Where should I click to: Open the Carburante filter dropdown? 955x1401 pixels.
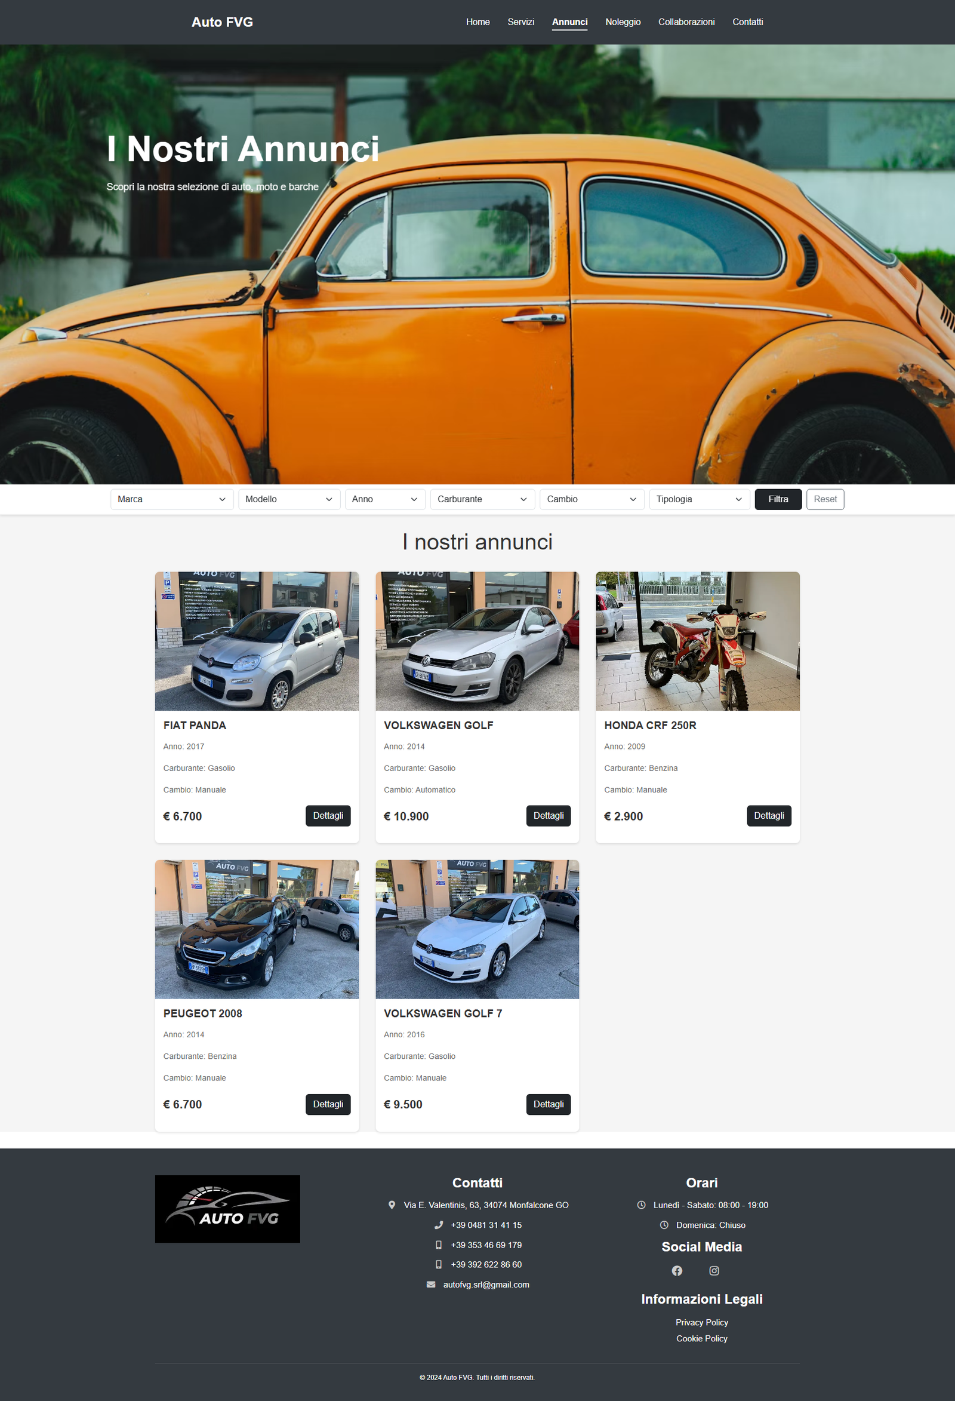pos(482,499)
